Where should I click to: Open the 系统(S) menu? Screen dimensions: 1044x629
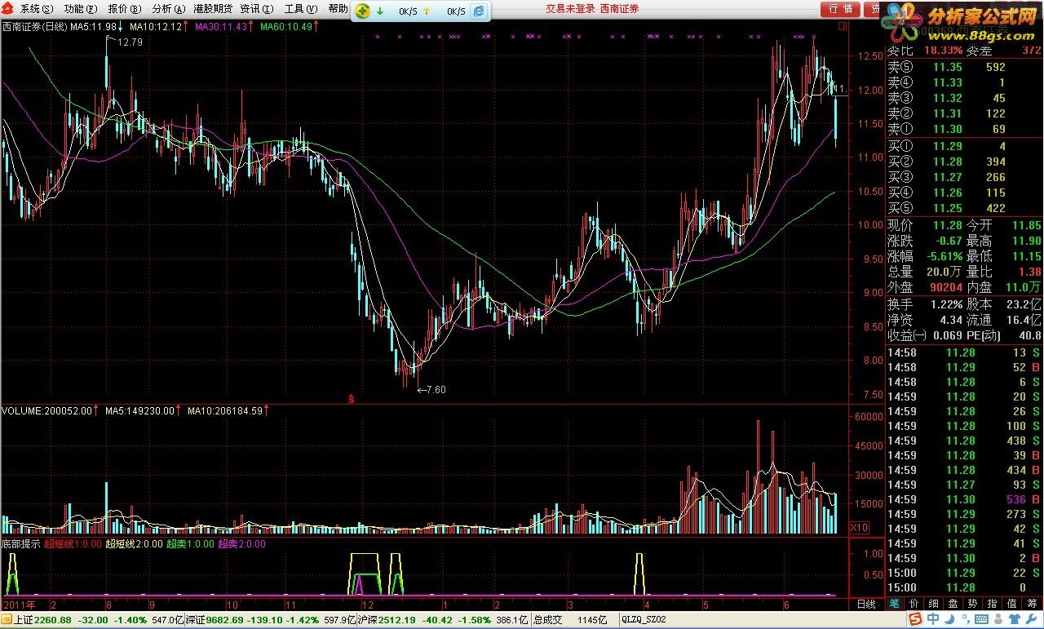pyautogui.click(x=36, y=9)
